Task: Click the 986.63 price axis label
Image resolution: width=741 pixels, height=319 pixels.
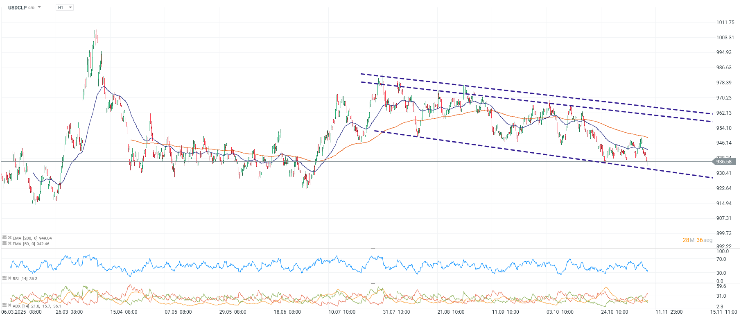Action: click(x=724, y=68)
